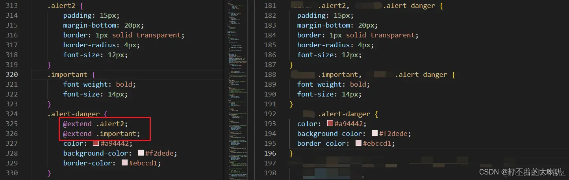Click line number 188 in right gutter
The width and height of the screenshot is (569, 180).
coord(270,74)
